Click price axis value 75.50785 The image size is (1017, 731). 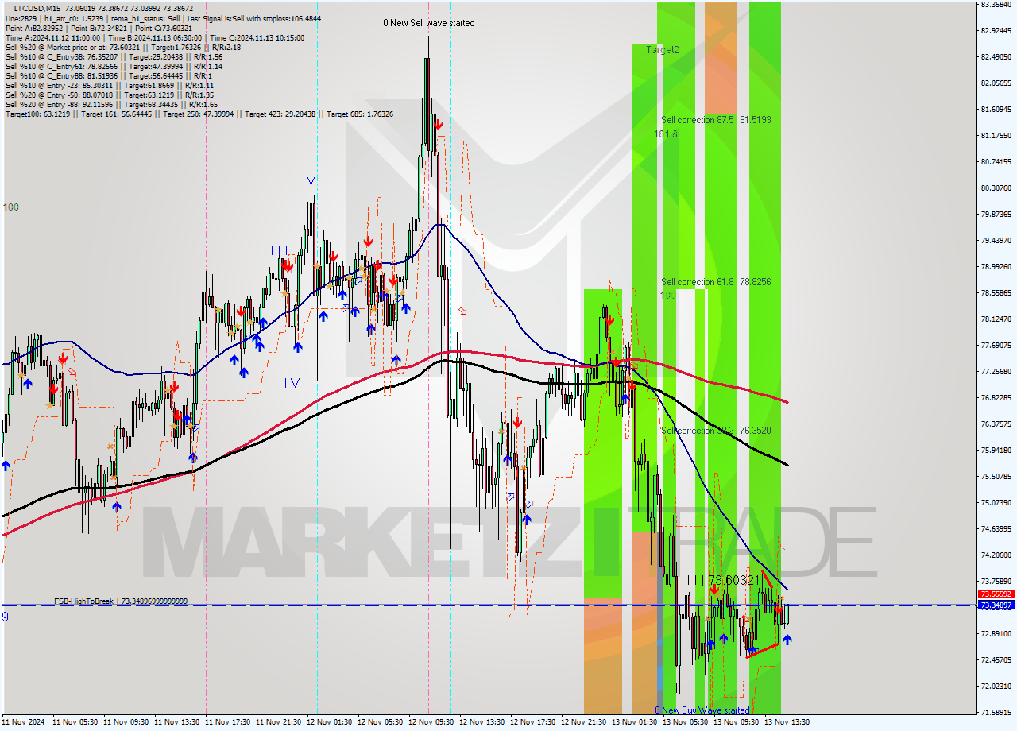pyautogui.click(x=996, y=477)
